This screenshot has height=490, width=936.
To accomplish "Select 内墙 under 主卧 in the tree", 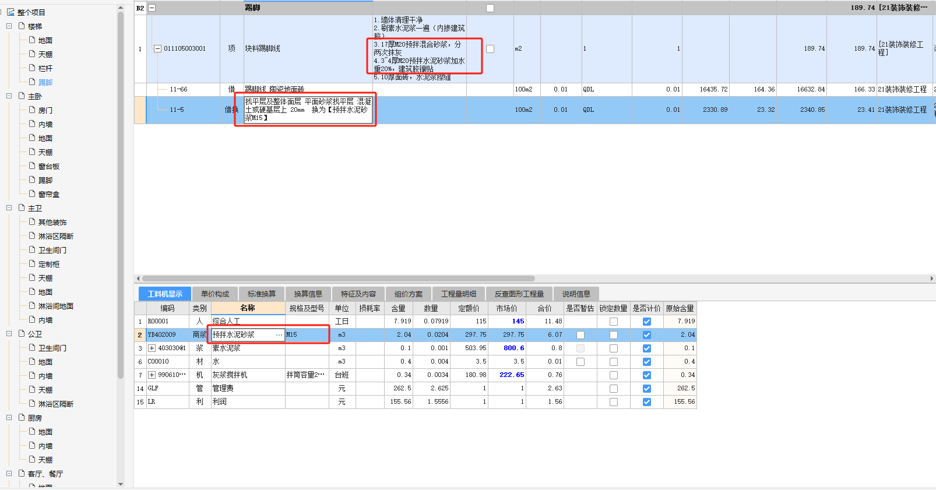I will click(x=45, y=124).
